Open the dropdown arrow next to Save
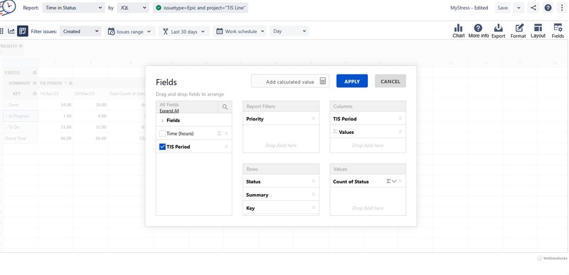This screenshot has width=569, height=275. click(x=519, y=7)
